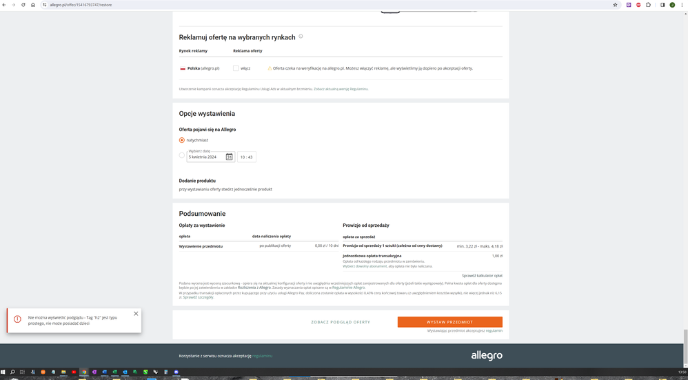Open the calendar date picker icon
This screenshot has height=380, width=688.
click(x=230, y=157)
